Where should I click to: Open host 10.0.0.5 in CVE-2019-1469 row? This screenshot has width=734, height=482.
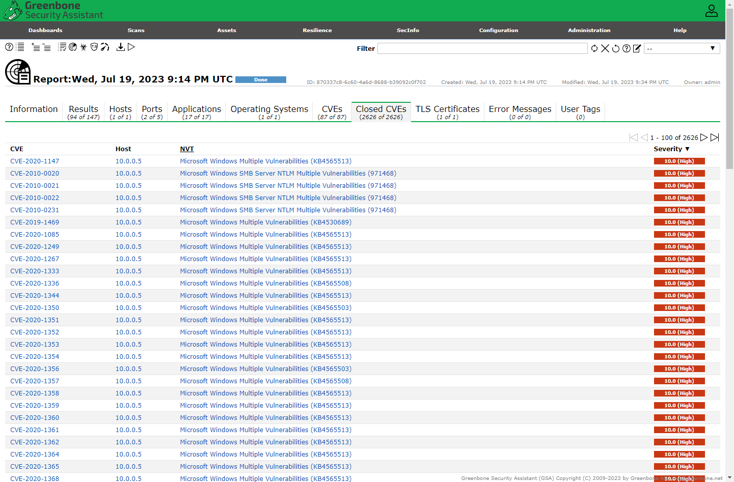[x=128, y=222]
